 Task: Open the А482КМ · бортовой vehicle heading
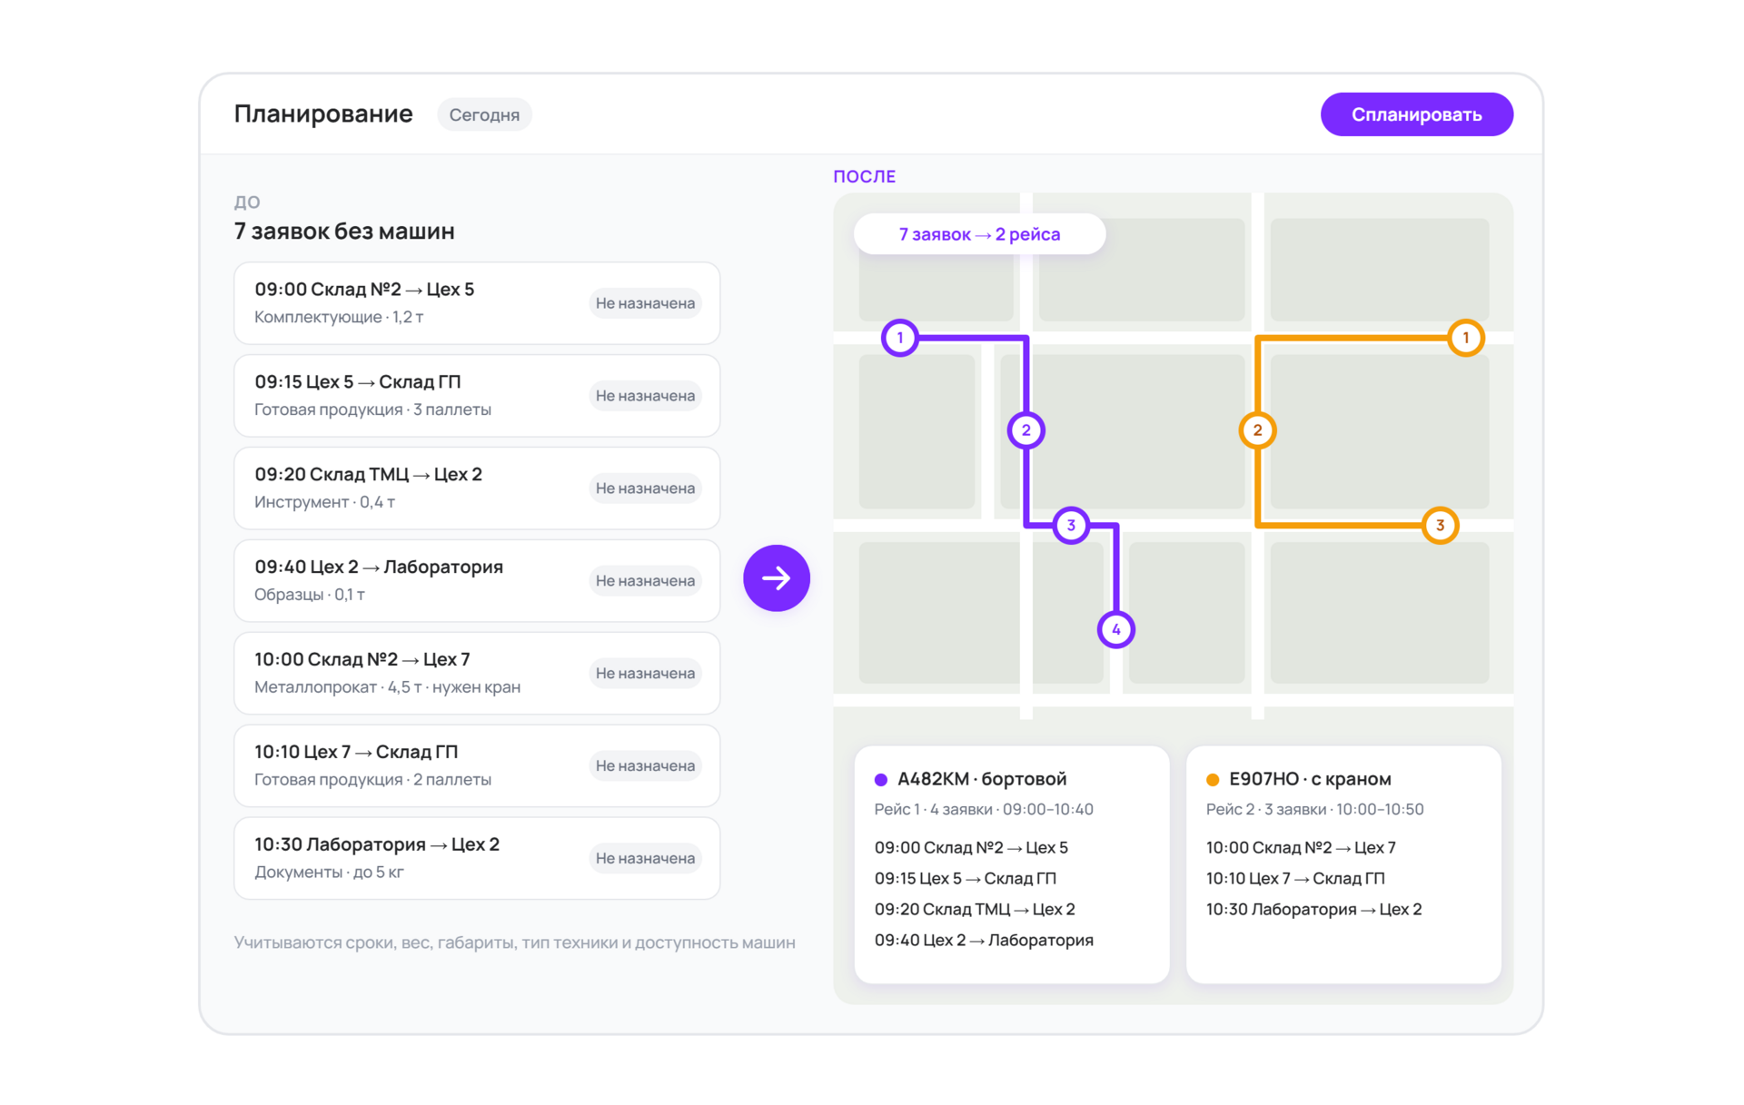tap(982, 779)
